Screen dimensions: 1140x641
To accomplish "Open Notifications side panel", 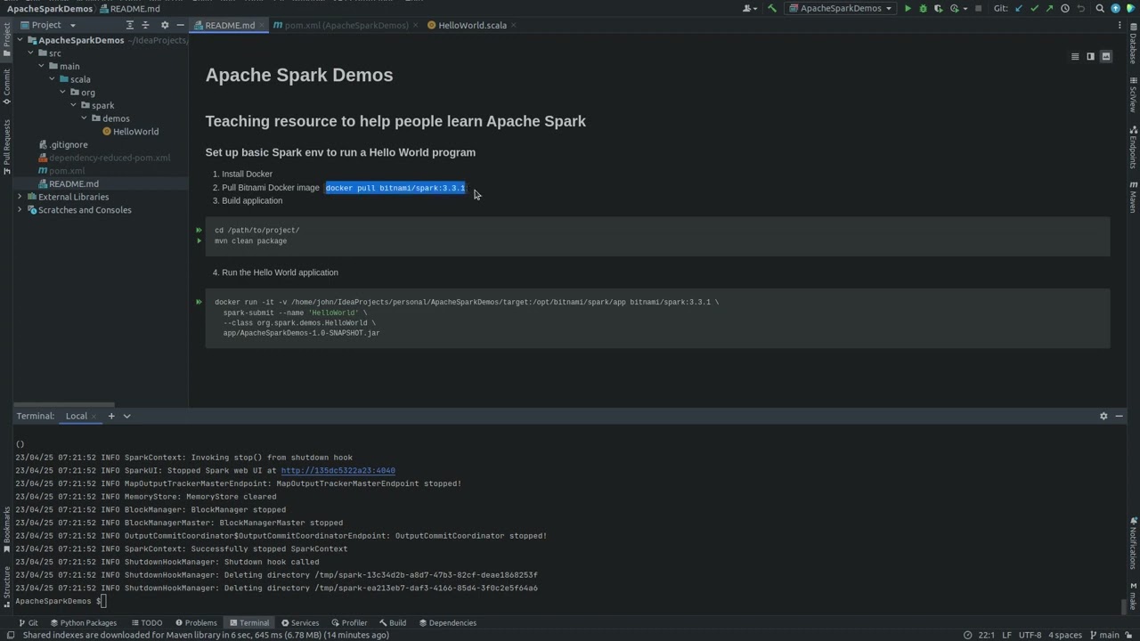I will (x=1133, y=543).
